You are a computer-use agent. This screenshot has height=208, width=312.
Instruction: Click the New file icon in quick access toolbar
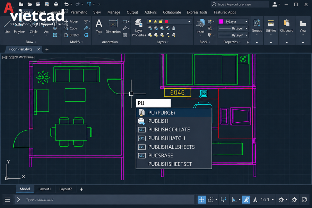pos(21,4)
